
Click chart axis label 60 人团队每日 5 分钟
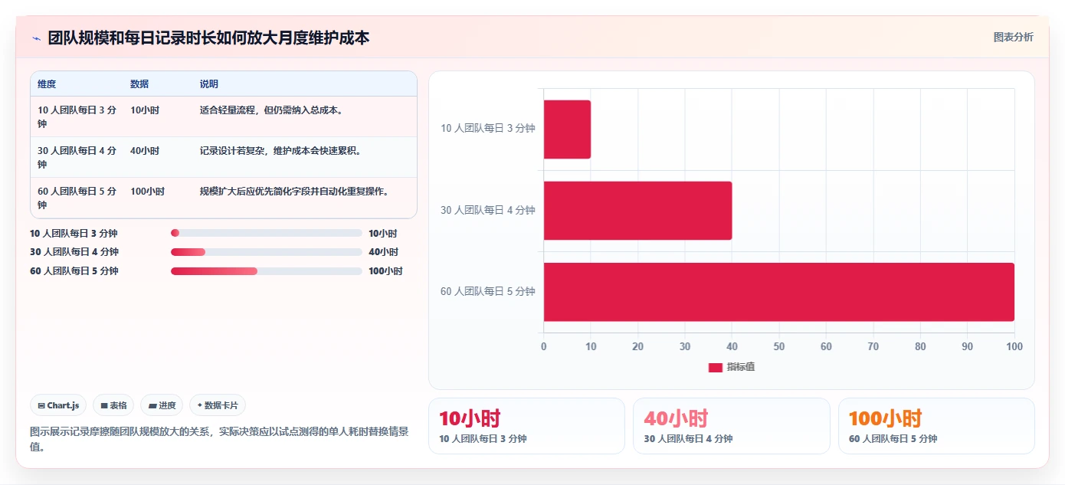pyautogui.click(x=488, y=291)
